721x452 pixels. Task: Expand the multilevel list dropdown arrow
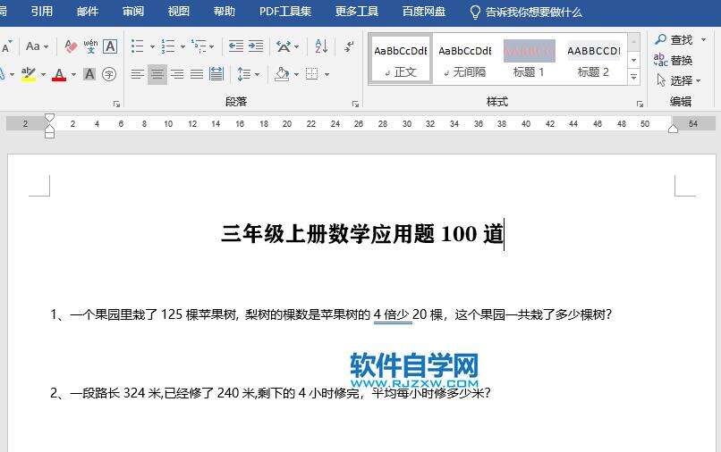coord(211,46)
